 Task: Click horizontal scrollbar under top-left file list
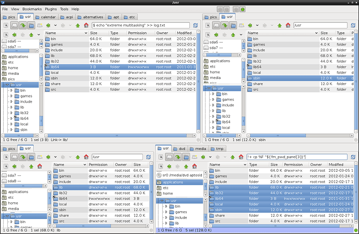(x=120, y=135)
